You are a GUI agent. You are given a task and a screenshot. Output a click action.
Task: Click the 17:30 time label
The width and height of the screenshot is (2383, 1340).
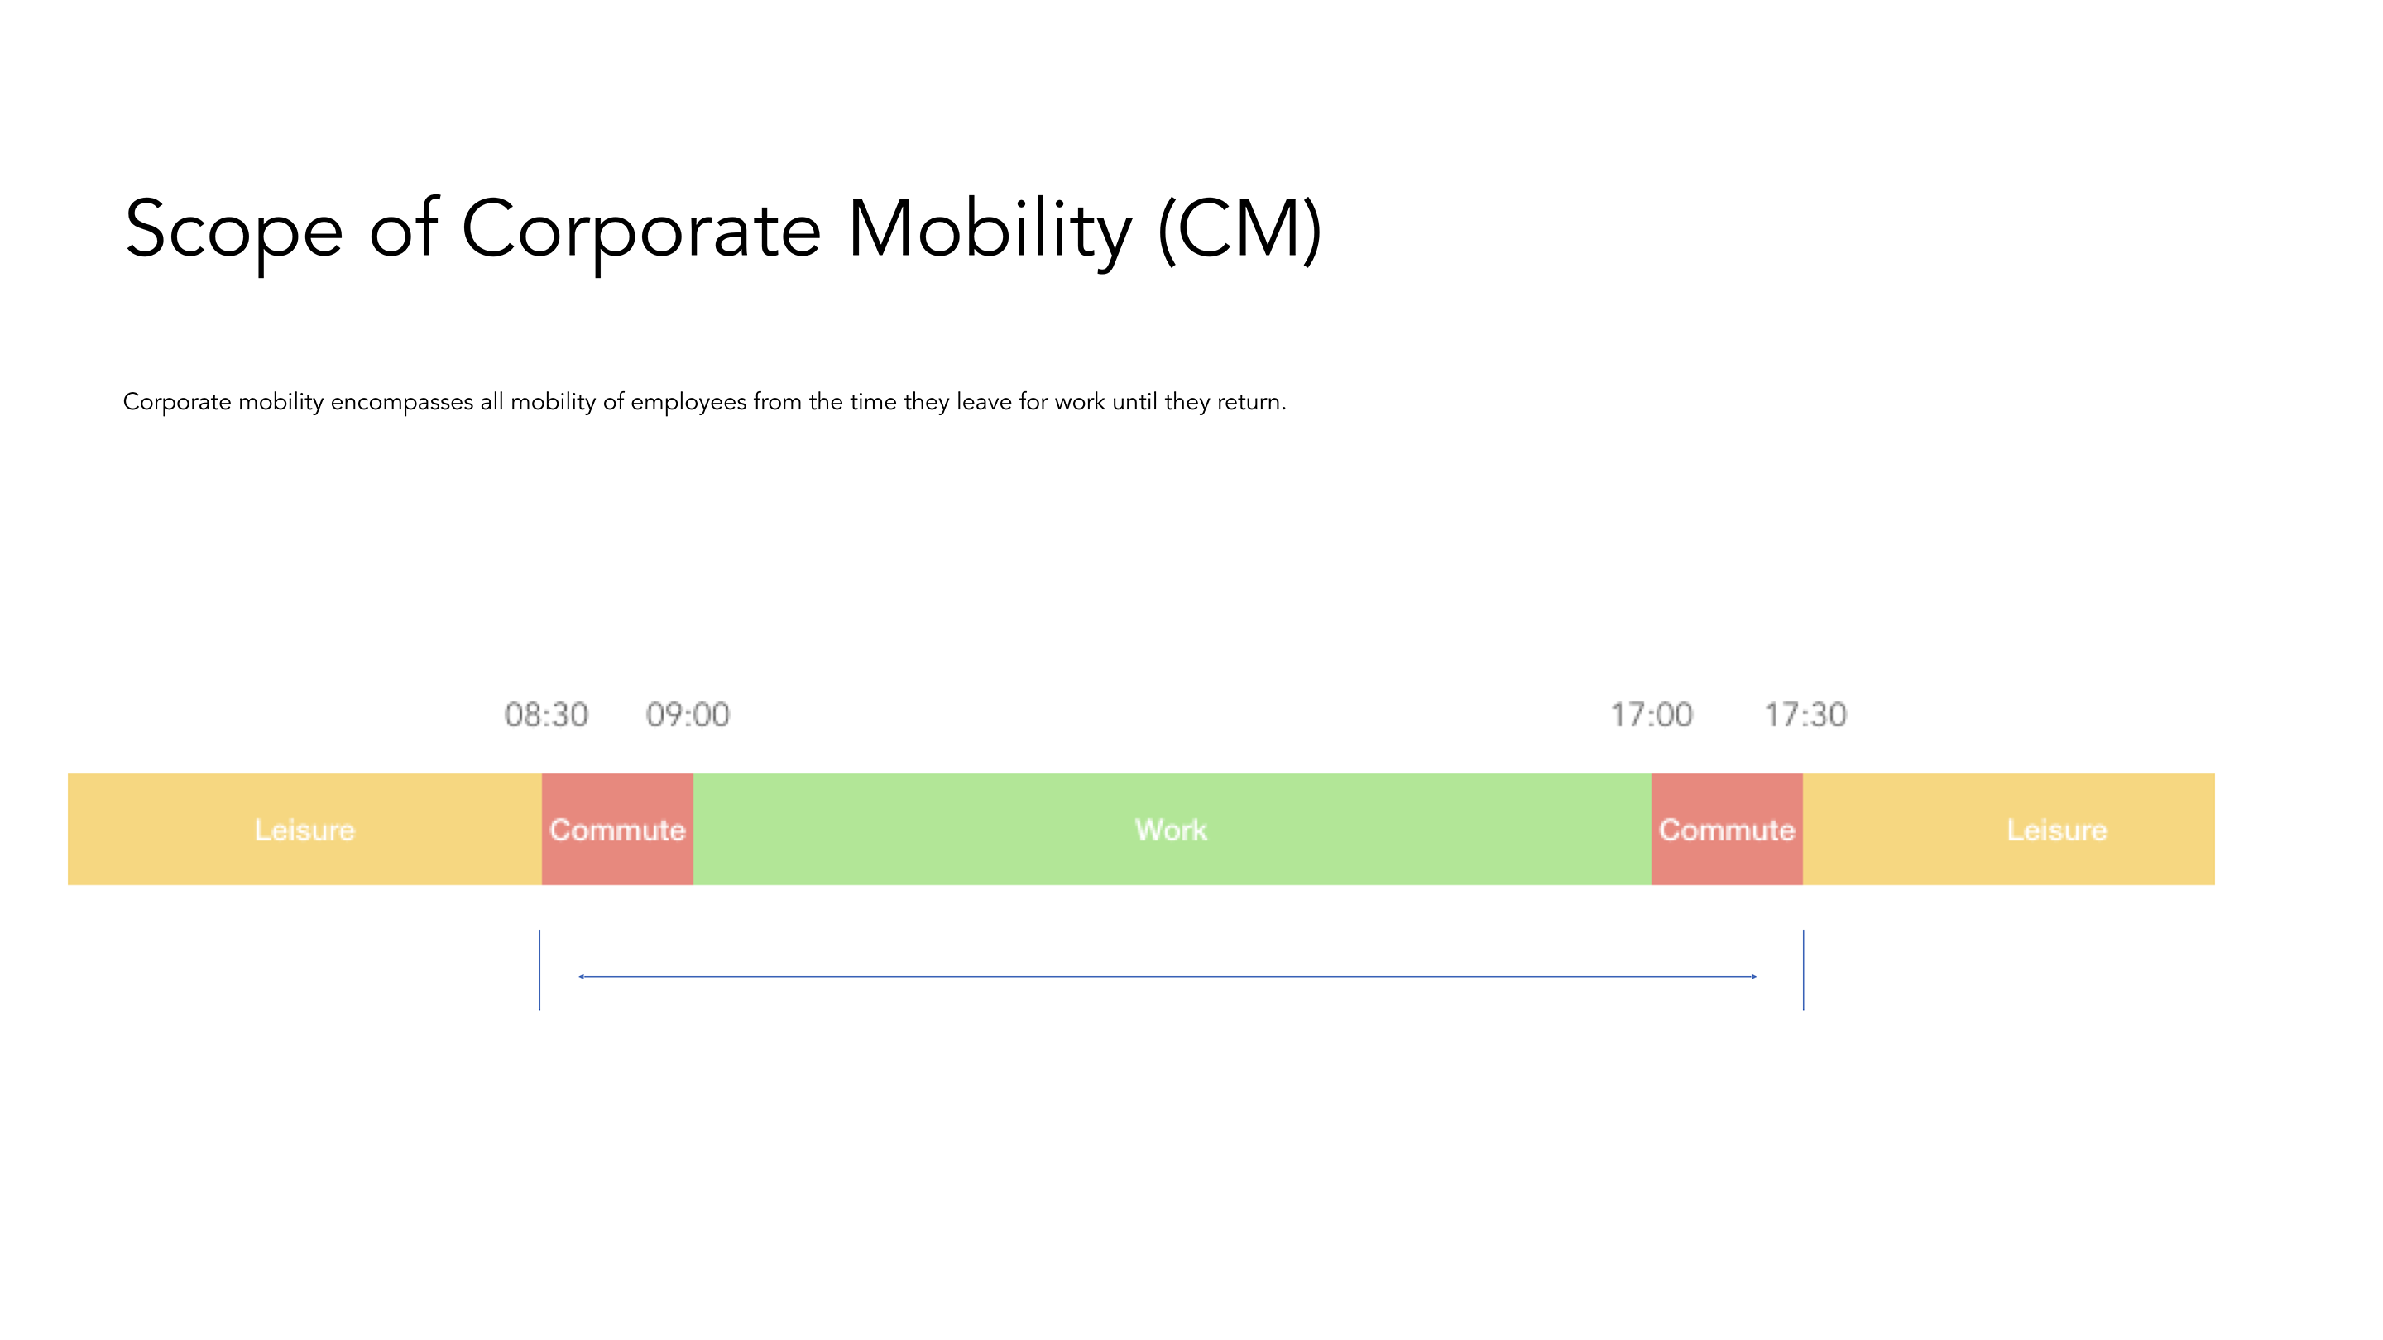(1805, 715)
